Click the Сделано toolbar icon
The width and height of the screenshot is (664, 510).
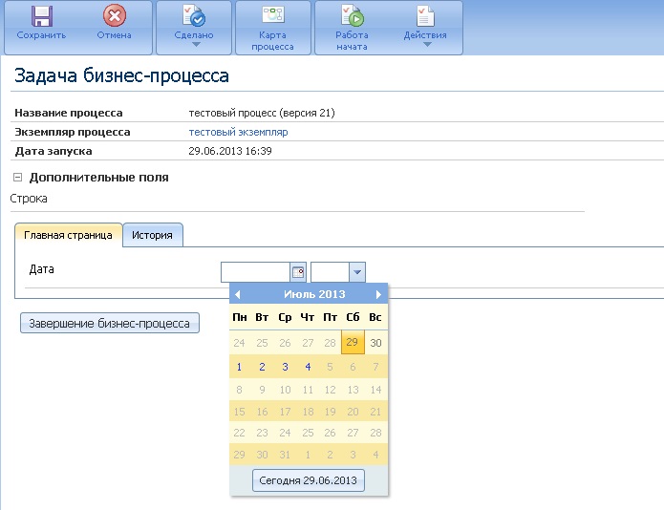click(x=194, y=17)
